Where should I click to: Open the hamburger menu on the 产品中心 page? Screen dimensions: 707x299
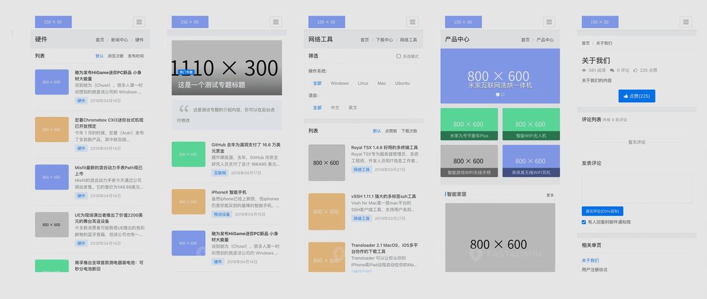pyautogui.click(x=549, y=22)
